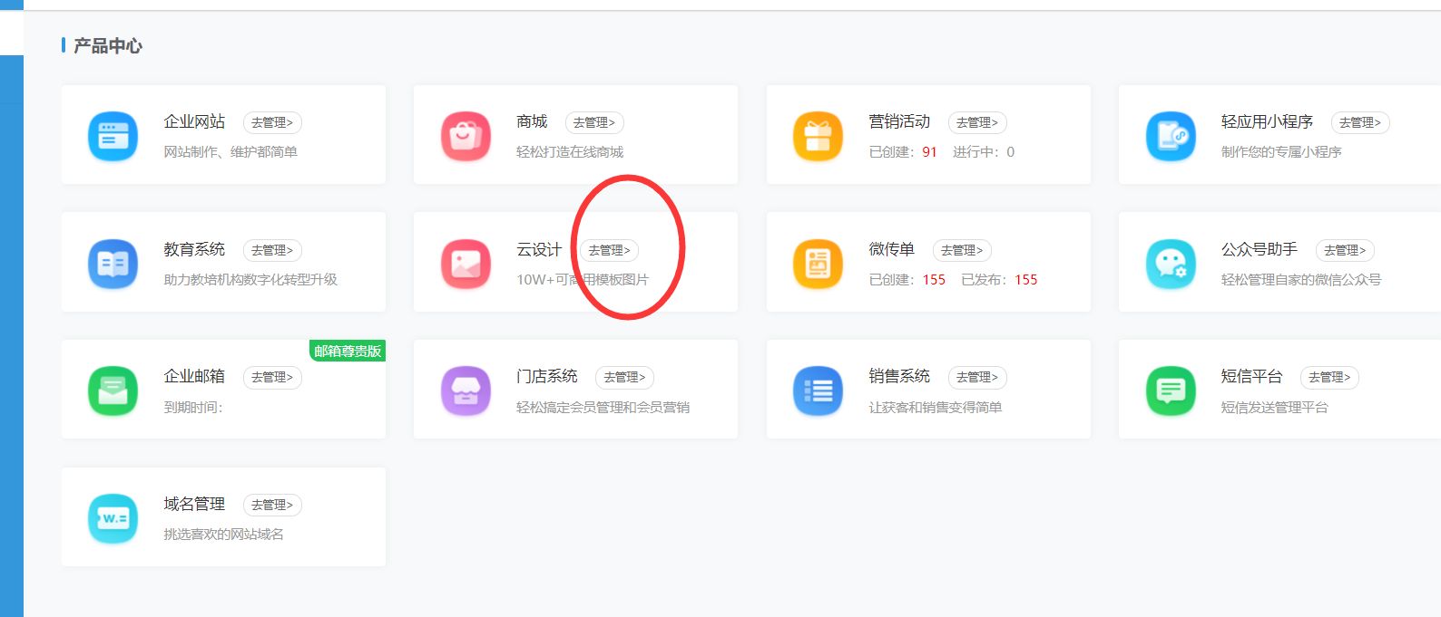Open the 微传单 flyer icon
The height and width of the screenshot is (617, 1441).
tap(818, 264)
